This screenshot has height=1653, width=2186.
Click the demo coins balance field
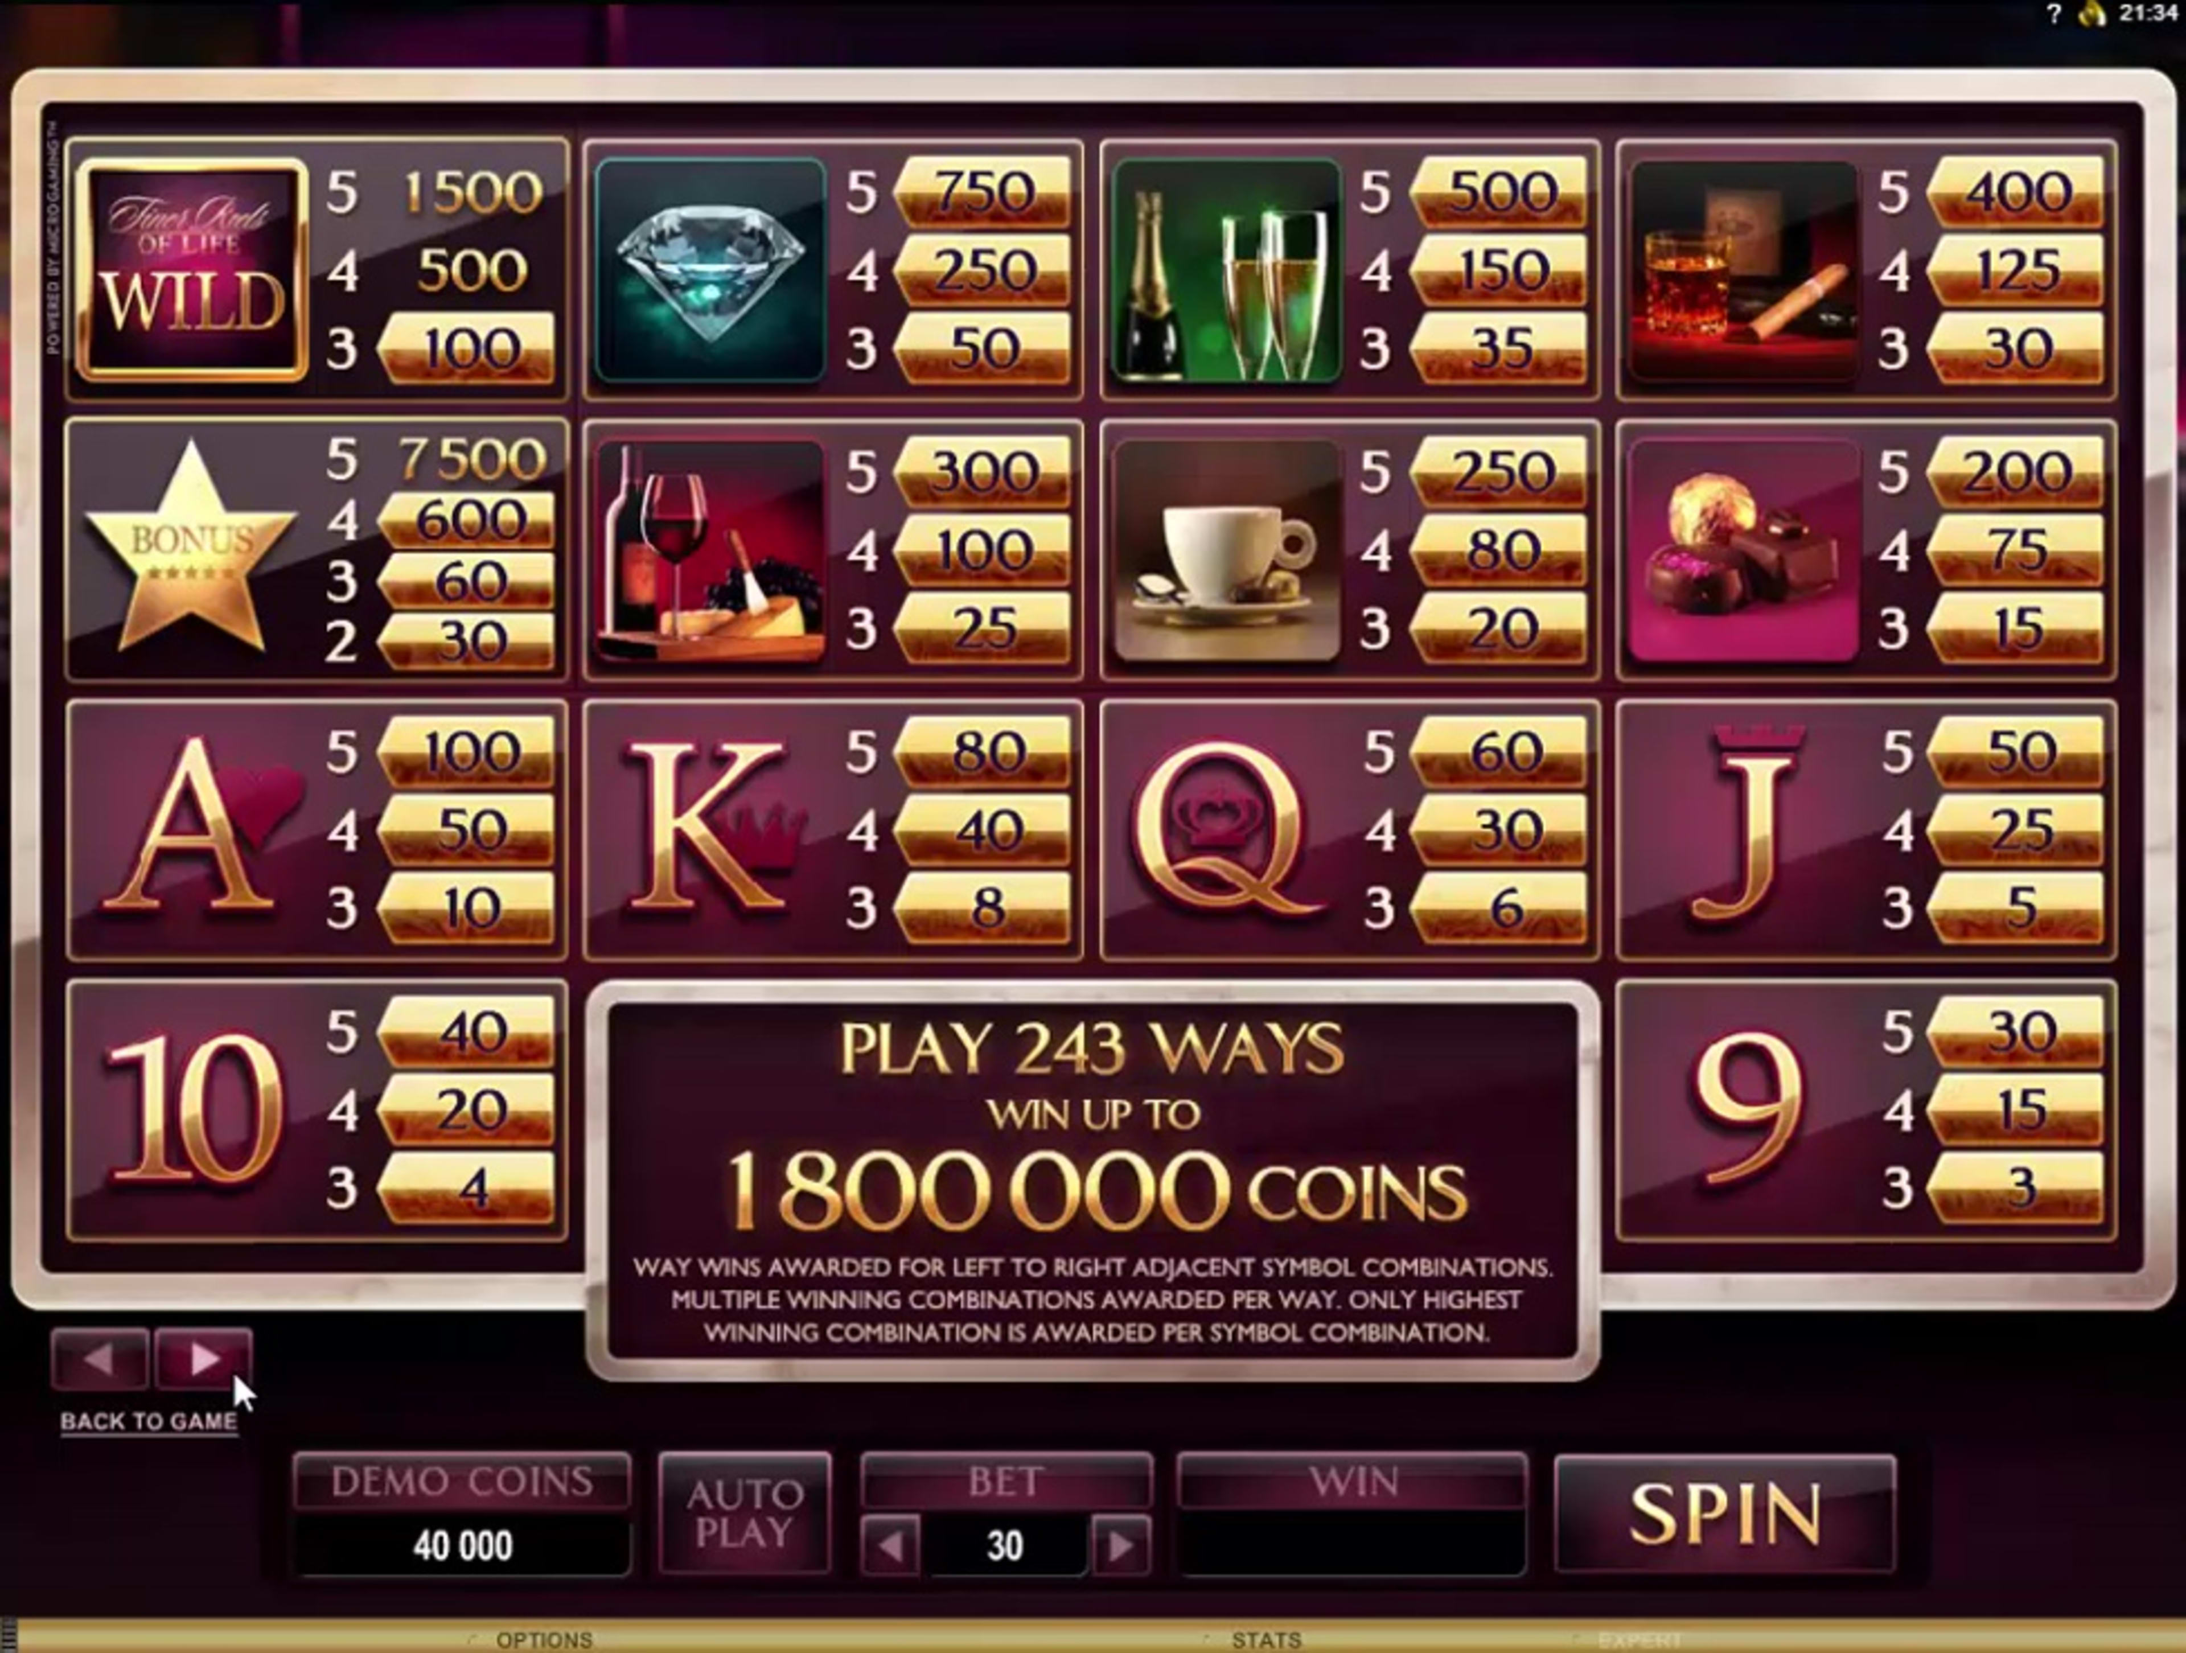pyautogui.click(x=462, y=1545)
